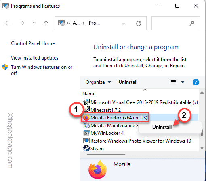Viewport: 206px width, 181px height.
Task: Click the Visual C++ Redistributable installer icon
Action: click(x=86, y=102)
